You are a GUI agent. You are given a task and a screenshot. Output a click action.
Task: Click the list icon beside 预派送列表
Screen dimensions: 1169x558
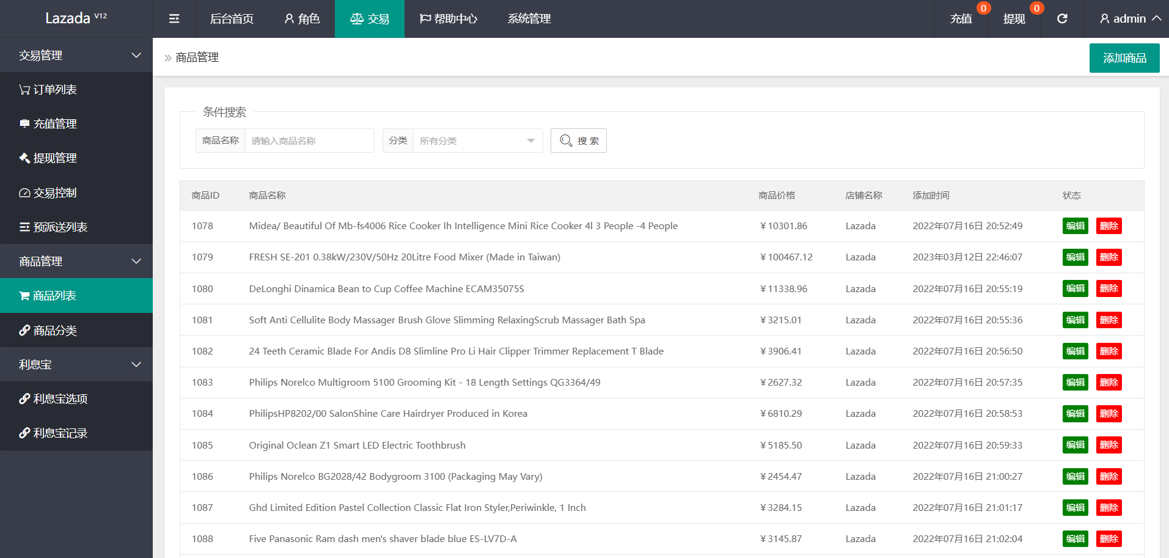(24, 227)
